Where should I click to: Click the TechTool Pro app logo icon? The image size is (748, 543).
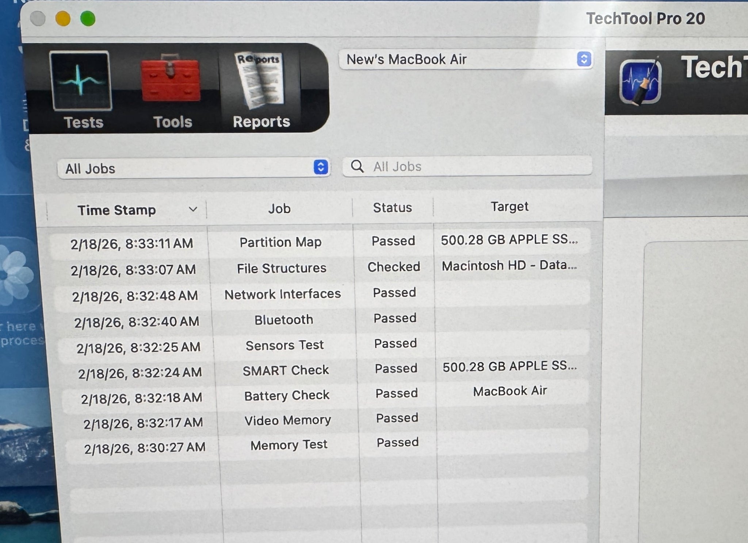tap(640, 82)
